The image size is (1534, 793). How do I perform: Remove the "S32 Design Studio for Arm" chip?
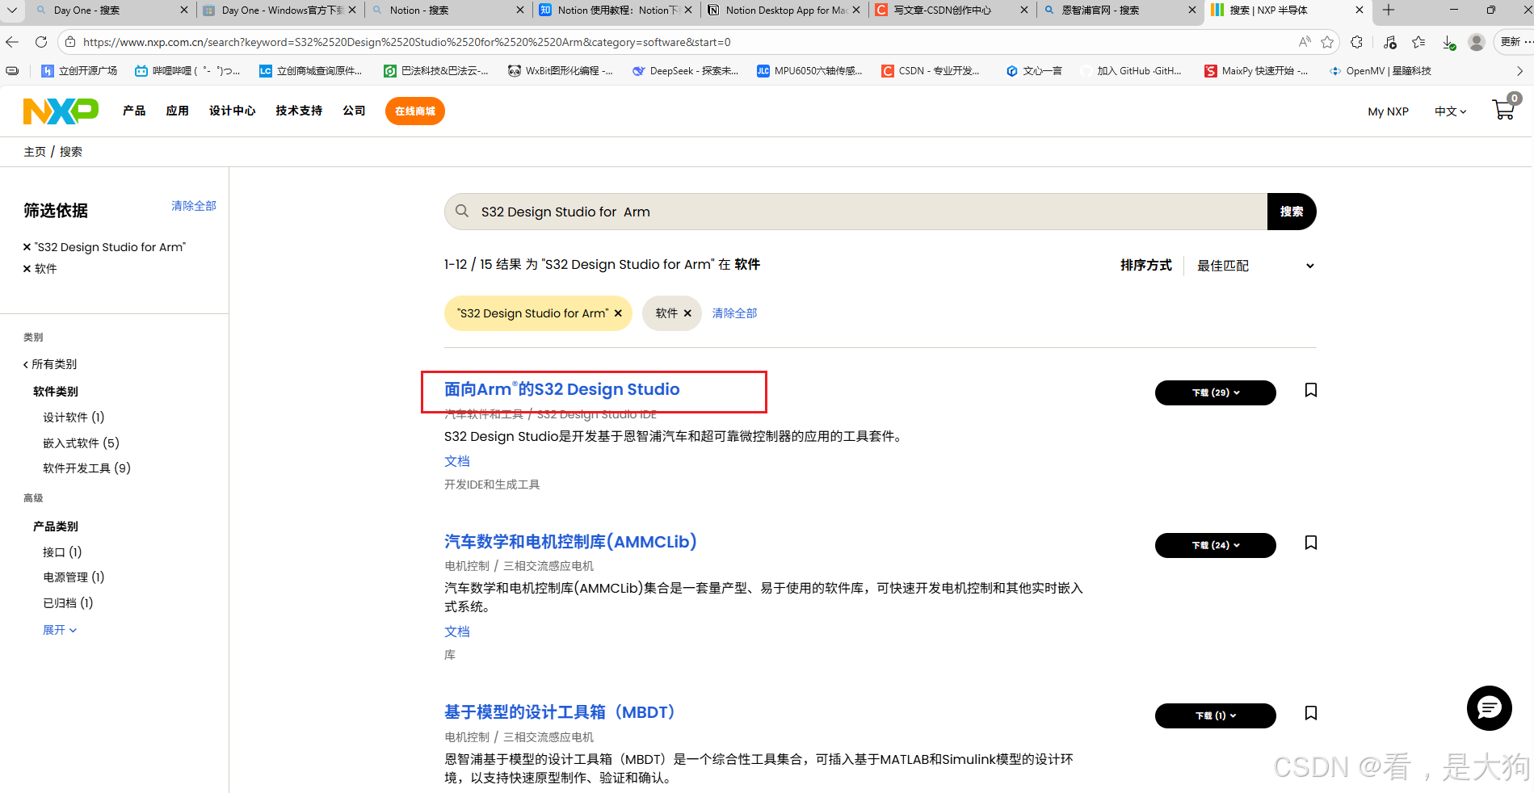[618, 313]
